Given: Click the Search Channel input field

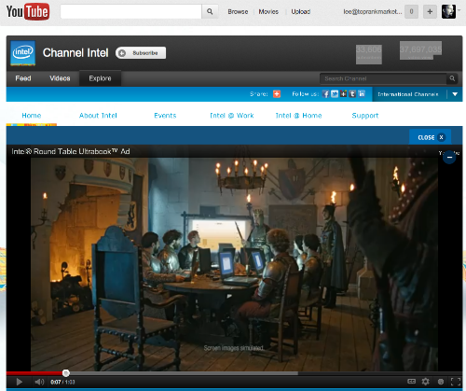Looking at the screenshot, I should pos(383,78).
